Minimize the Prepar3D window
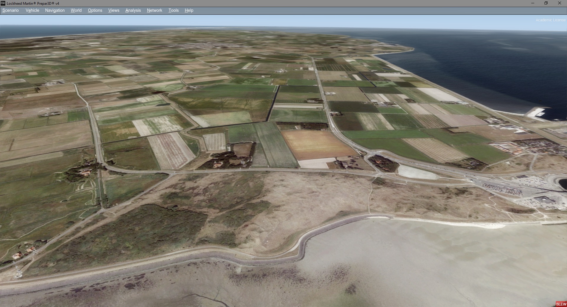567x307 pixels. click(533, 3)
